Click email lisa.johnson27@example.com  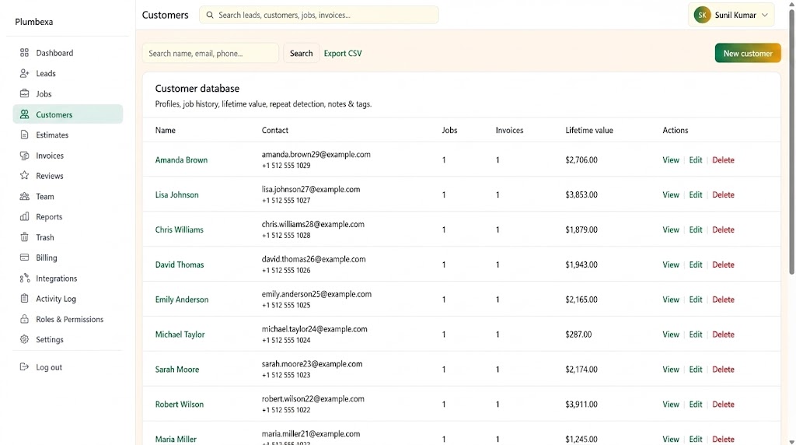click(x=311, y=189)
